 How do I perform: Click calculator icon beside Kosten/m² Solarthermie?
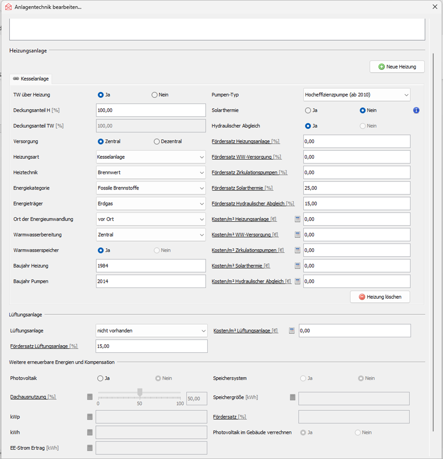tap(297, 266)
